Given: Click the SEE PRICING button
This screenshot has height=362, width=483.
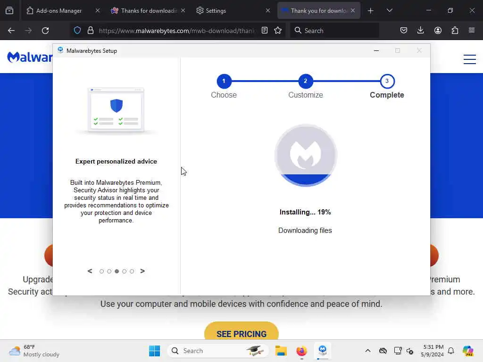Looking at the screenshot, I should point(241,332).
